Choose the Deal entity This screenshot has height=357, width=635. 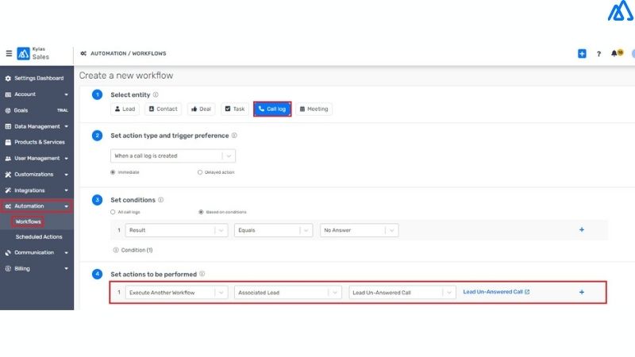coord(202,109)
